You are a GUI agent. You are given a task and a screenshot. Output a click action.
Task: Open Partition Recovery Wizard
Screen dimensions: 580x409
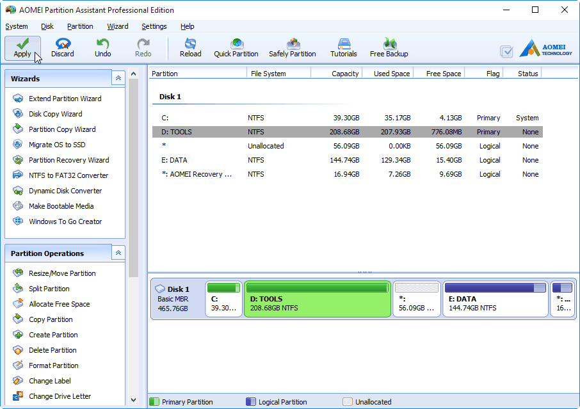click(x=61, y=160)
